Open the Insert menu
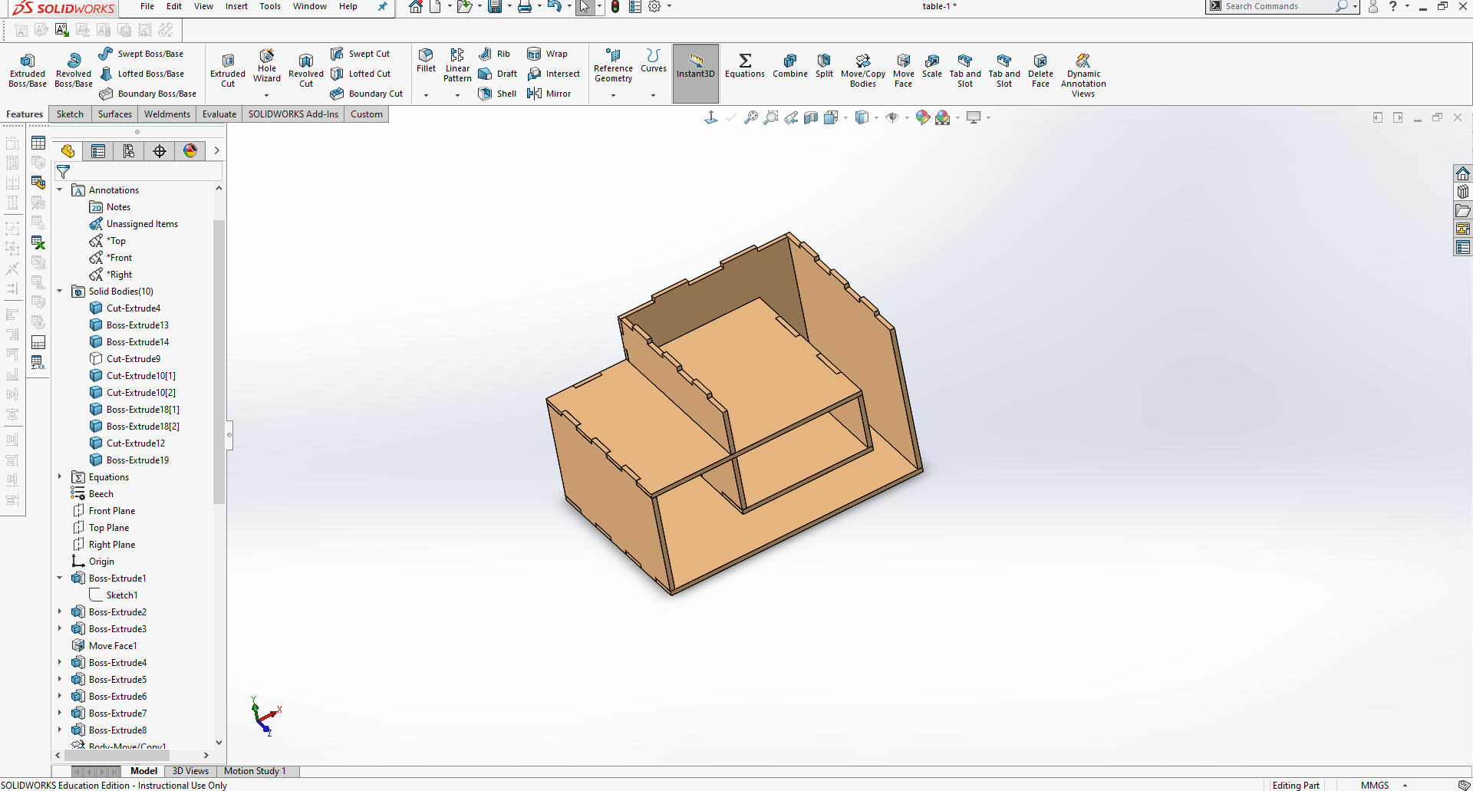 (236, 6)
